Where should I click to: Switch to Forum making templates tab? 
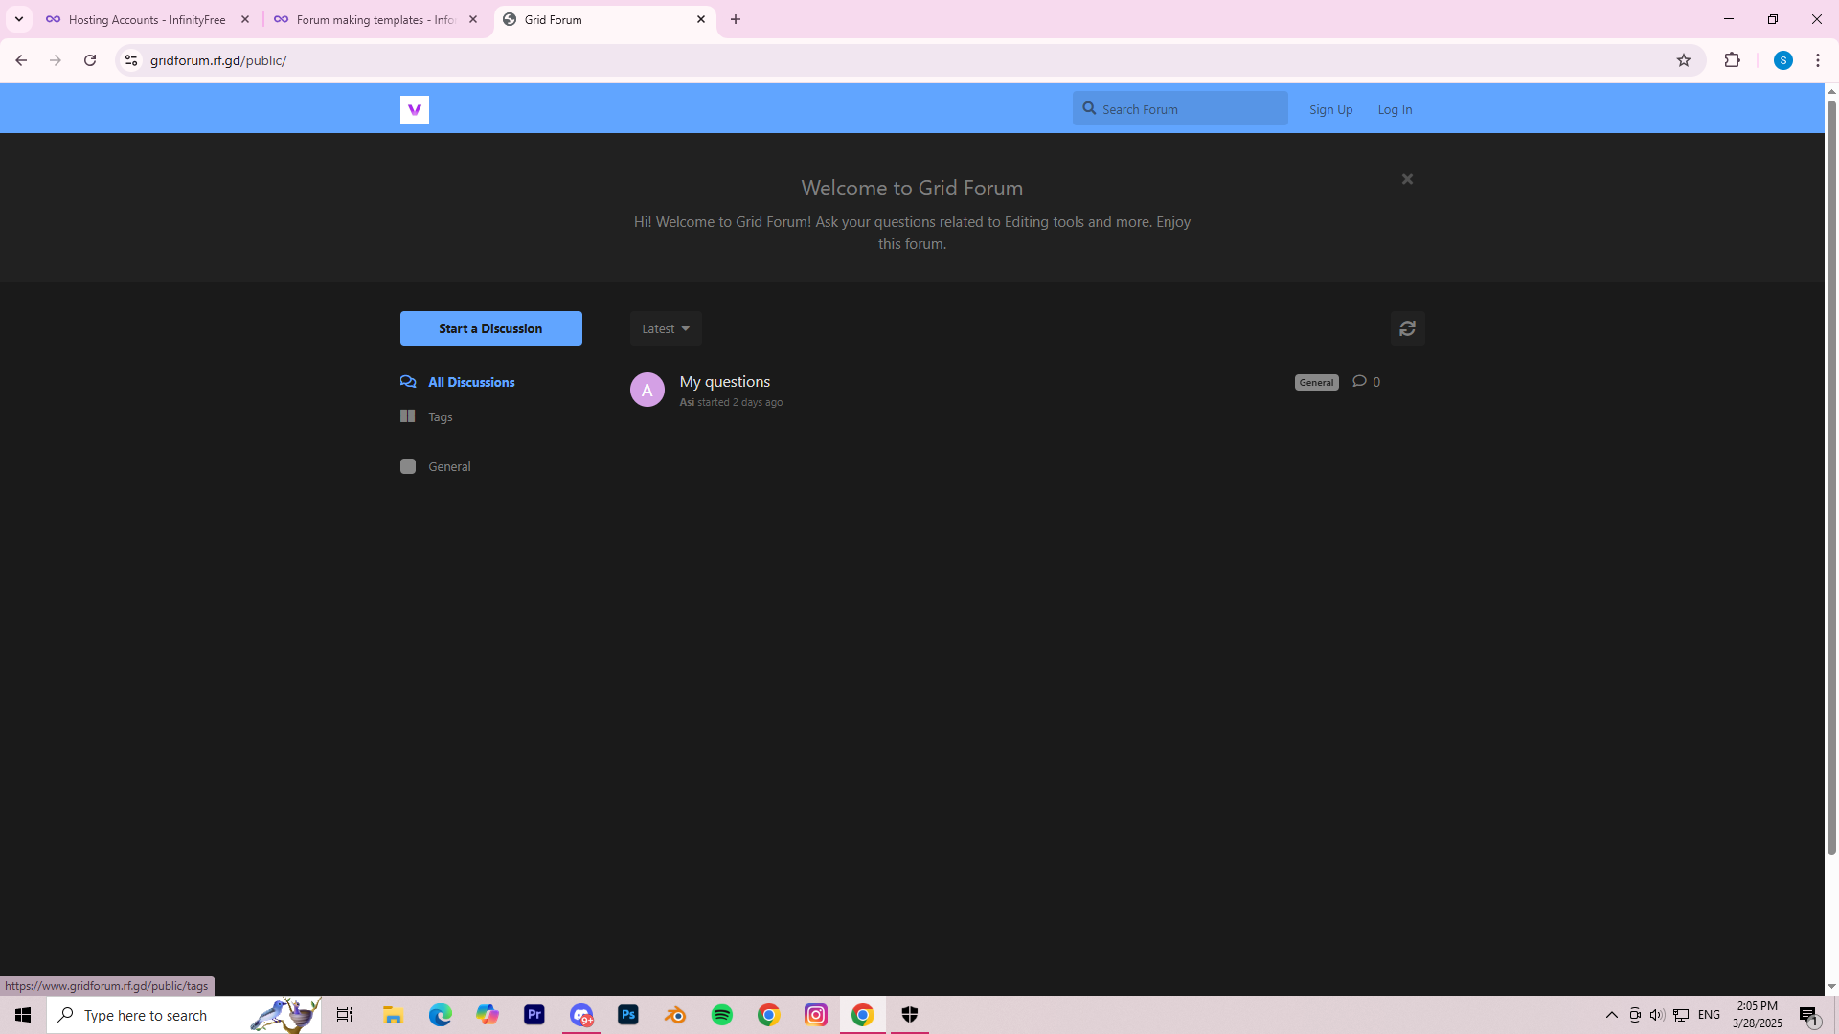pyautogui.click(x=375, y=19)
